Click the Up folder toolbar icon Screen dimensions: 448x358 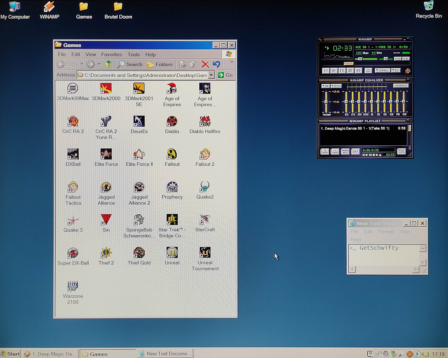coord(109,64)
